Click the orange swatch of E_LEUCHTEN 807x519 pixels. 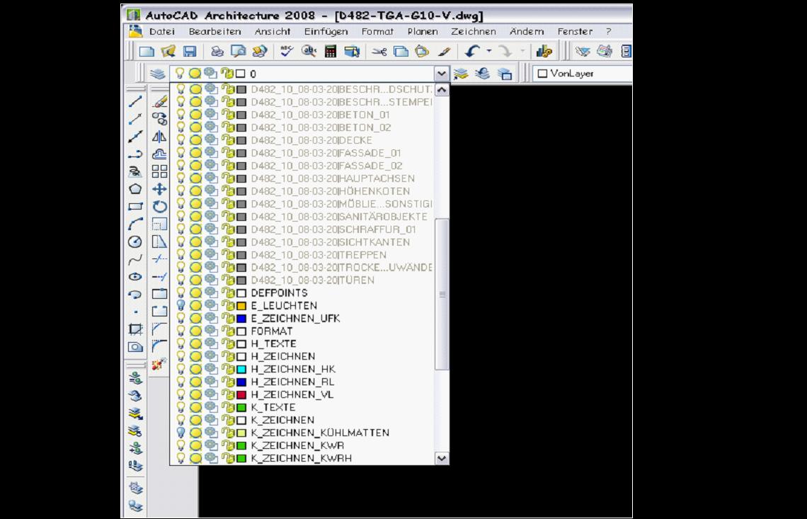[x=241, y=306]
